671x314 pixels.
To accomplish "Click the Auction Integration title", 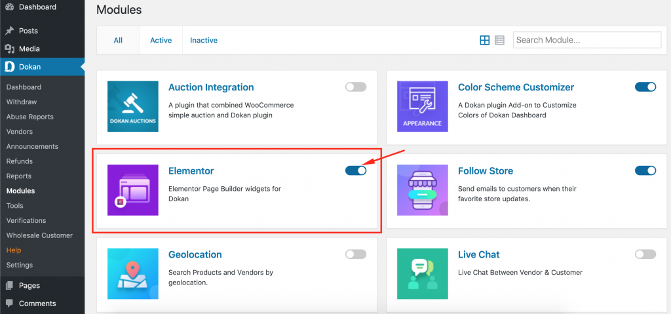I will coord(211,87).
